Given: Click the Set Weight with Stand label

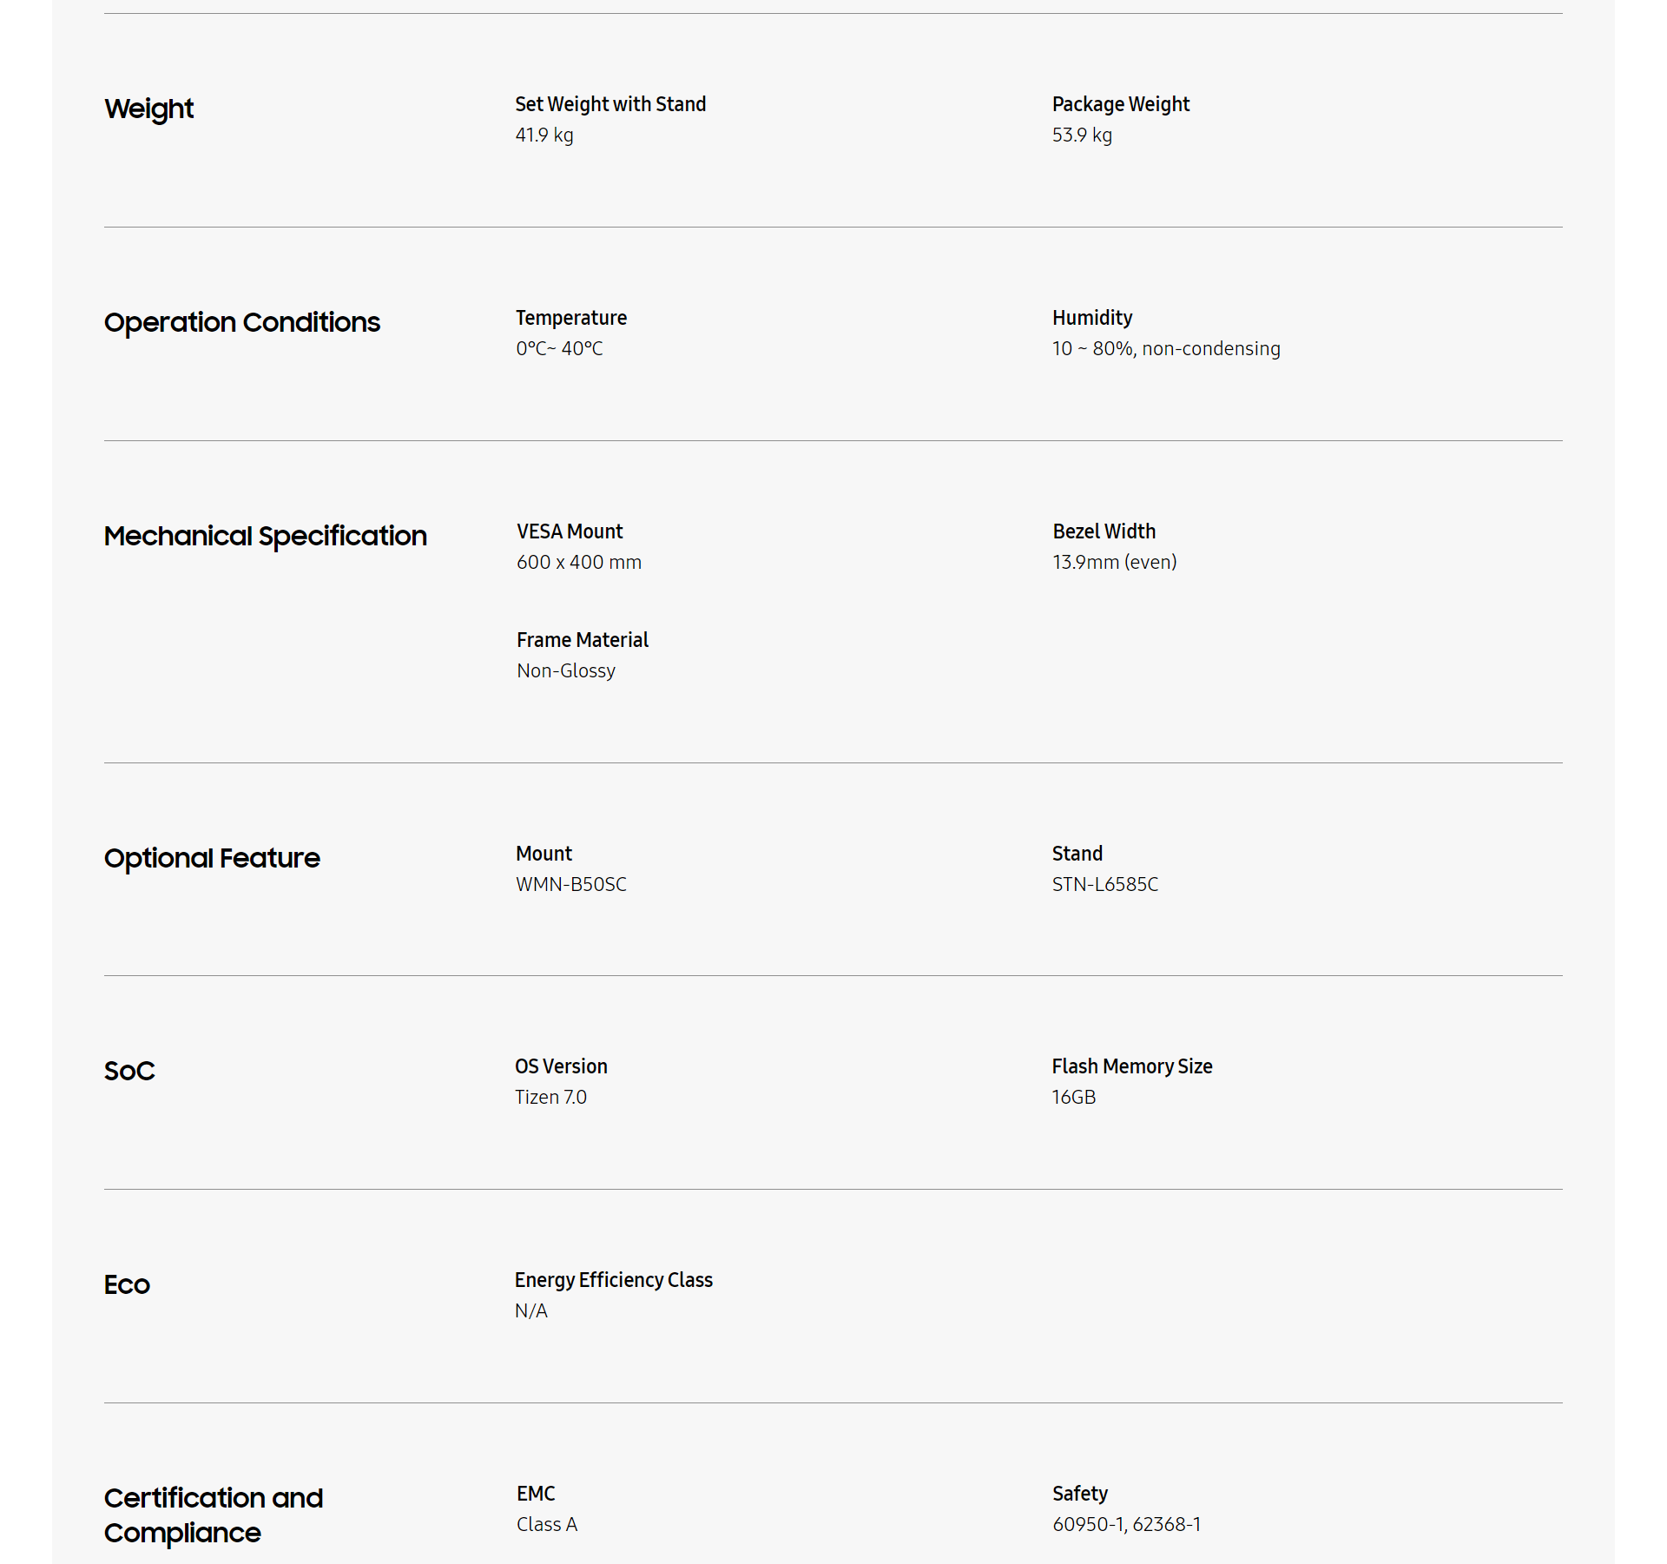Looking at the screenshot, I should pyautogui.click(x=610, y=104).
